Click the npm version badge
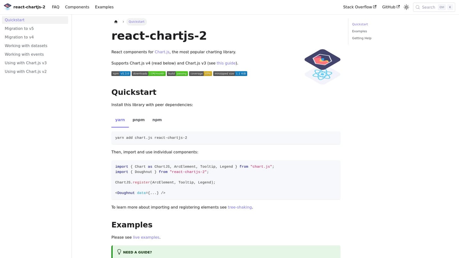 pos(121,73)
